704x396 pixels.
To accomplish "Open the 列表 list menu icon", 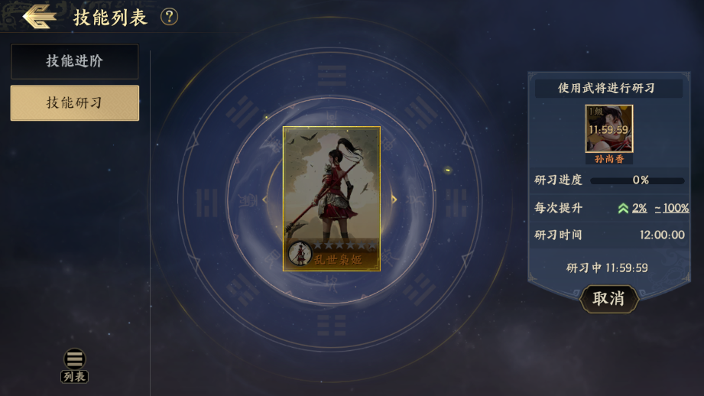I will point(75,366).
